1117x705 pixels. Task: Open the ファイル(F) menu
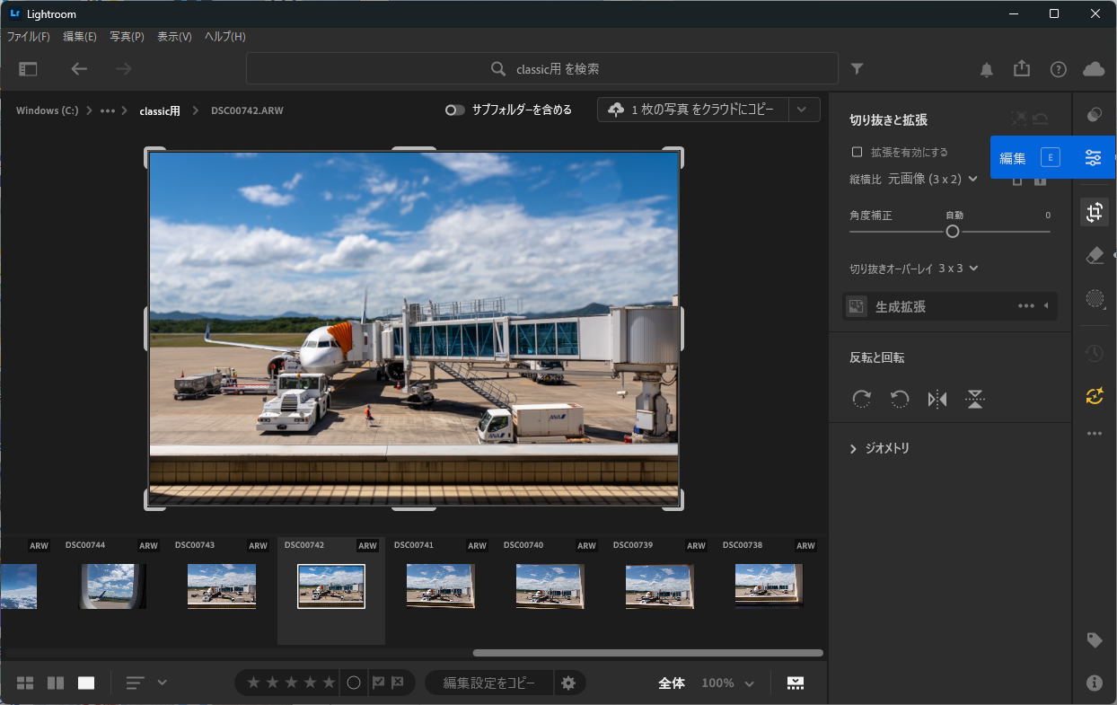point(29,37)
